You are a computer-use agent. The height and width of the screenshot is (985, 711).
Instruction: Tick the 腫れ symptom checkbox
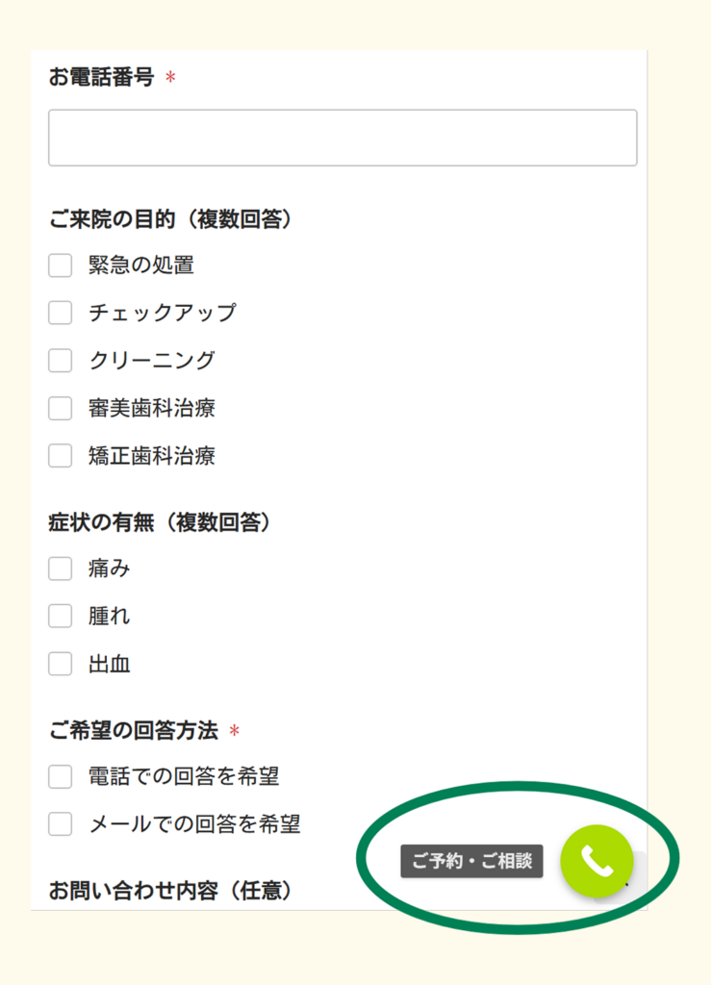[x=61, y=617]
